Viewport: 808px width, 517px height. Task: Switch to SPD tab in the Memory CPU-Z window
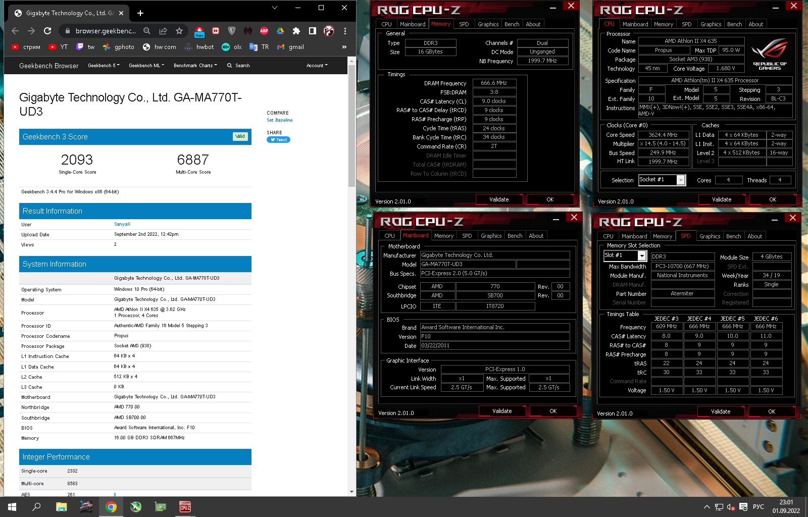(464, 24)
